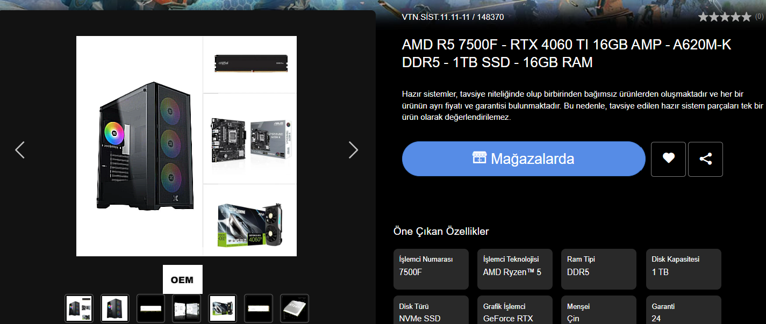Click the Grafik İşlemci GeForce RTX card
The height and width of the screenshot is (324, 766).
[x=514, y=310]
